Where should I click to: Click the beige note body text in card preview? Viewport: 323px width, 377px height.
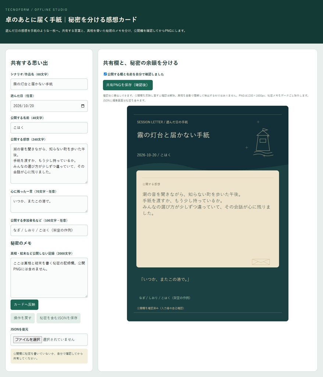(206, 204)
